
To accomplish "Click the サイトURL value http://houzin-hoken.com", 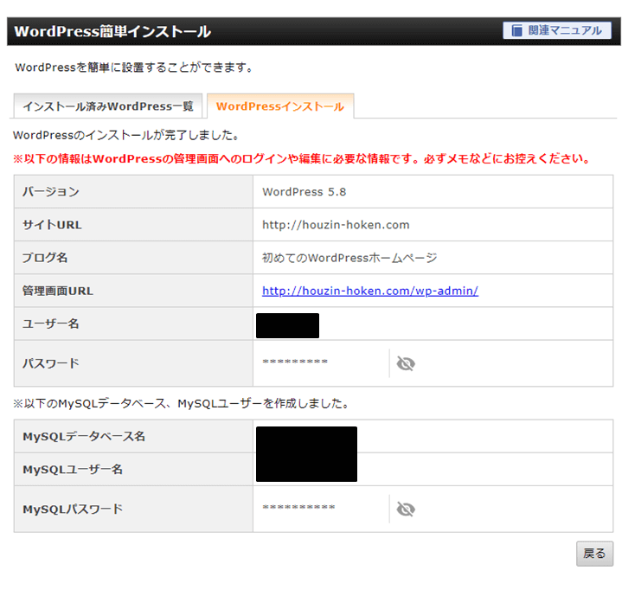I will coord(336,225).
